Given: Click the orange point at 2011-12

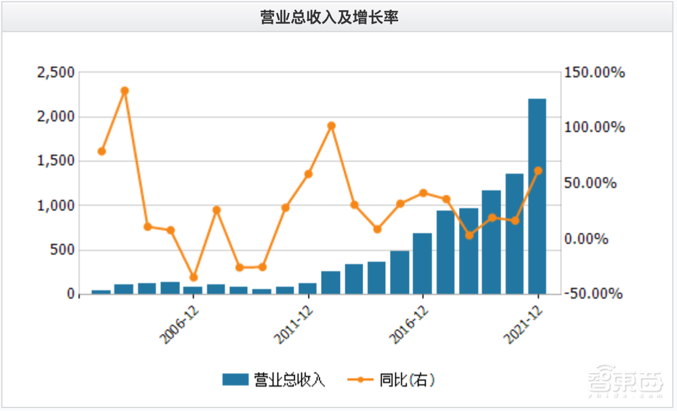Looking at the screenshot, I should tap(308, 174).
